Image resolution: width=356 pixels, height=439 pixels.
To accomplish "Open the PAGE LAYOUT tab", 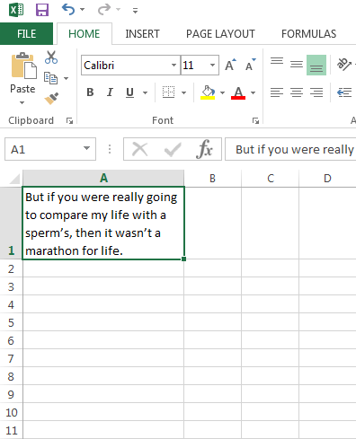I will click(220, 34).
